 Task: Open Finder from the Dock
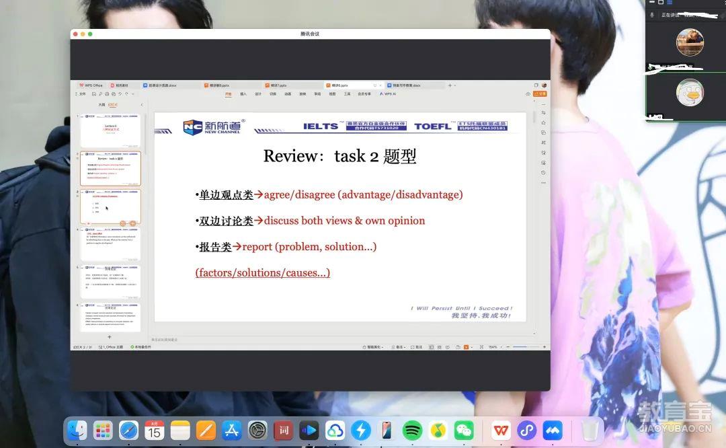[77, 431]
